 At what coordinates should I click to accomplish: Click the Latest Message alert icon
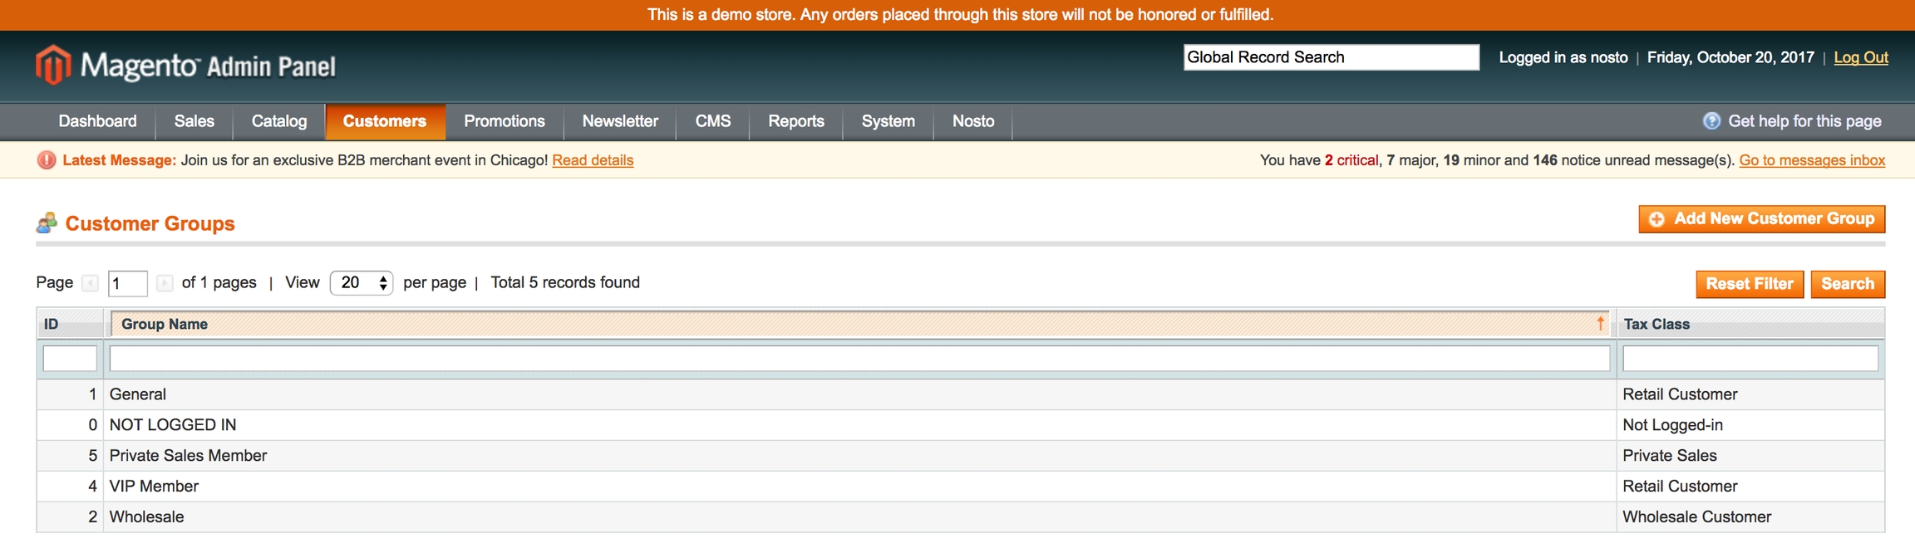coord(47,160)
